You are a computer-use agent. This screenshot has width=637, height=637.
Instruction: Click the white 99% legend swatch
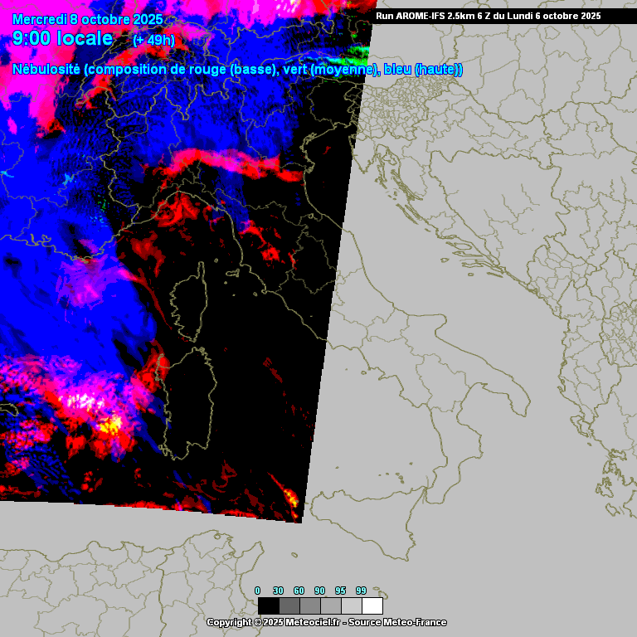tap(372, 605)
